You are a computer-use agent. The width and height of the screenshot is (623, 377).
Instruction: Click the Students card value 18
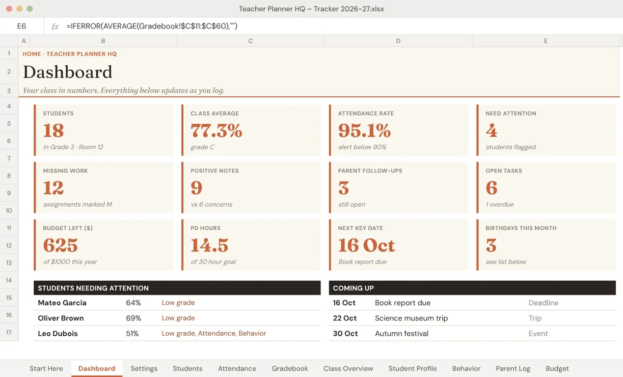point(54,131)
